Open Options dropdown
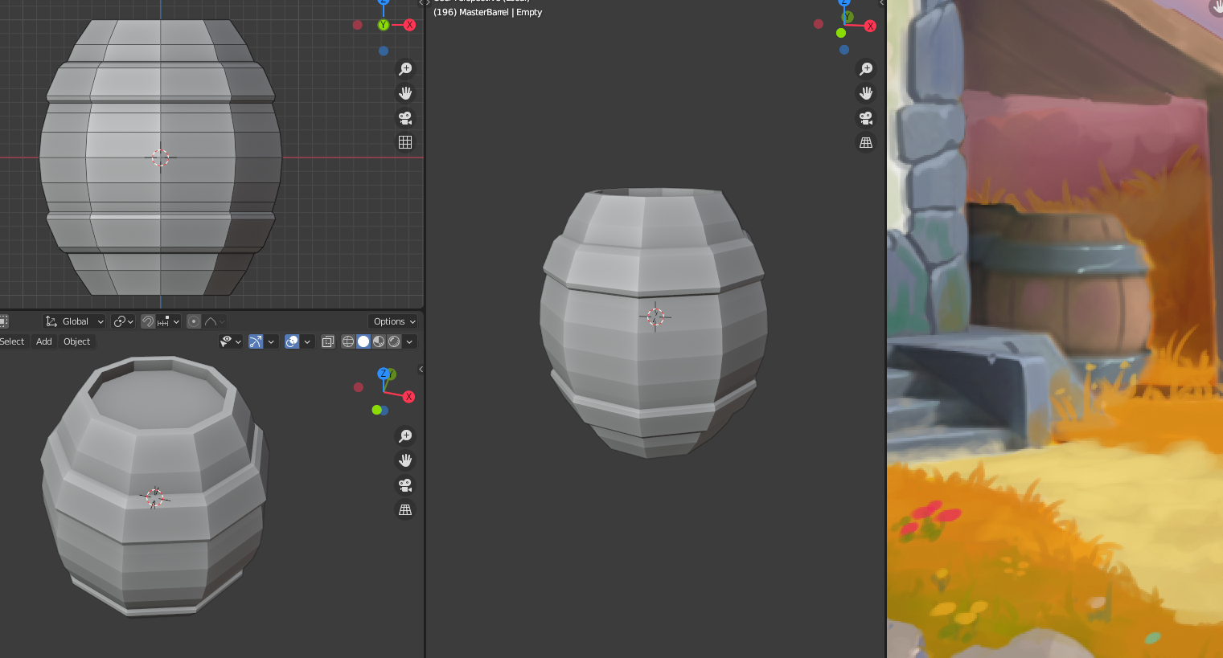1223x658 pixels. pyautogui.click(x=394, y=321)
